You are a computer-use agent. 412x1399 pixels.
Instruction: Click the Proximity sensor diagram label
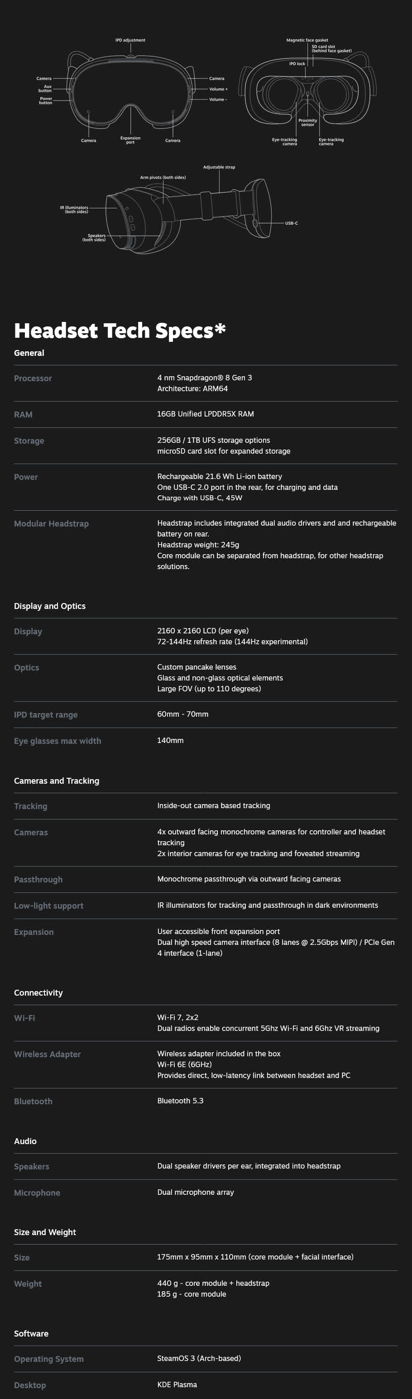308,122
